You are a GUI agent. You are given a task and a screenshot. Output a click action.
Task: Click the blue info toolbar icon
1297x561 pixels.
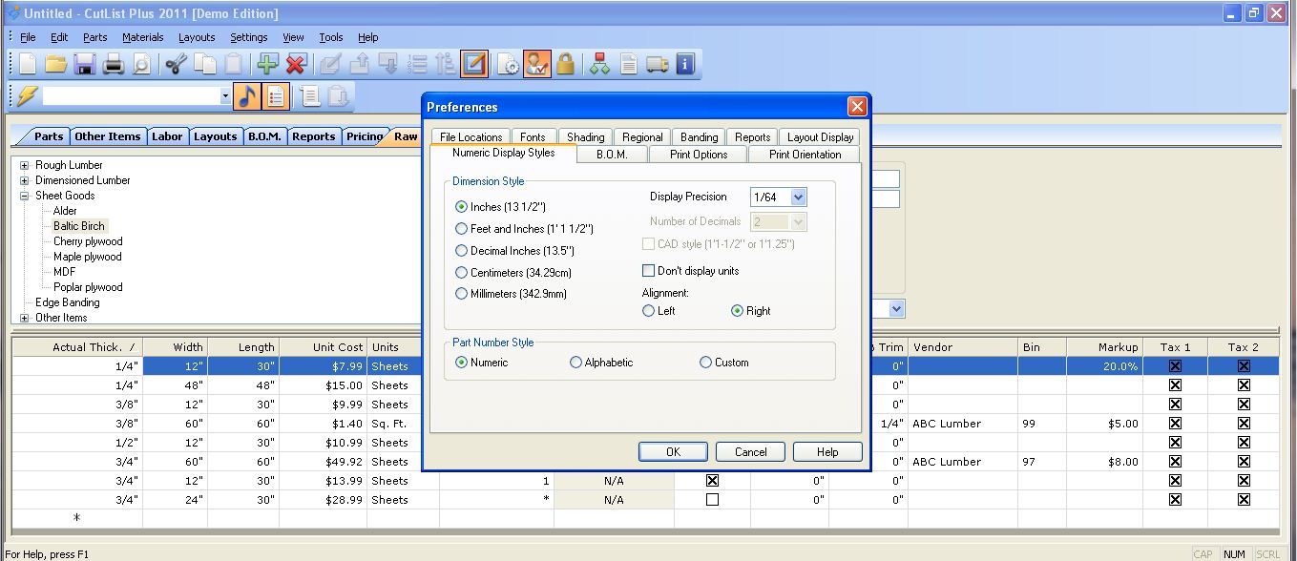pyautogui.click(x=685, y=64)
